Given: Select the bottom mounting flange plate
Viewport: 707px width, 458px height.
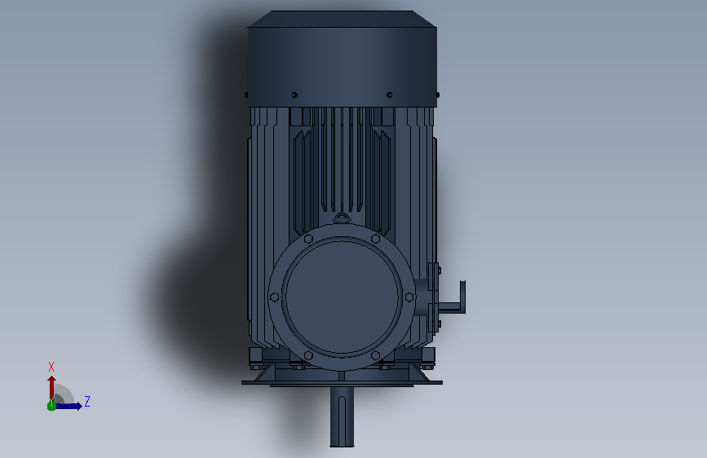Looking at the screenshot, I should pyautogui.click(x=342, y=383).
